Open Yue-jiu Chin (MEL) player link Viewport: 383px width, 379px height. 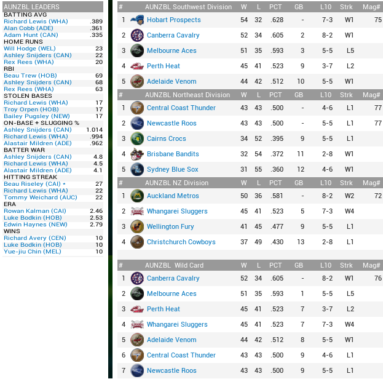coord(32,252)
